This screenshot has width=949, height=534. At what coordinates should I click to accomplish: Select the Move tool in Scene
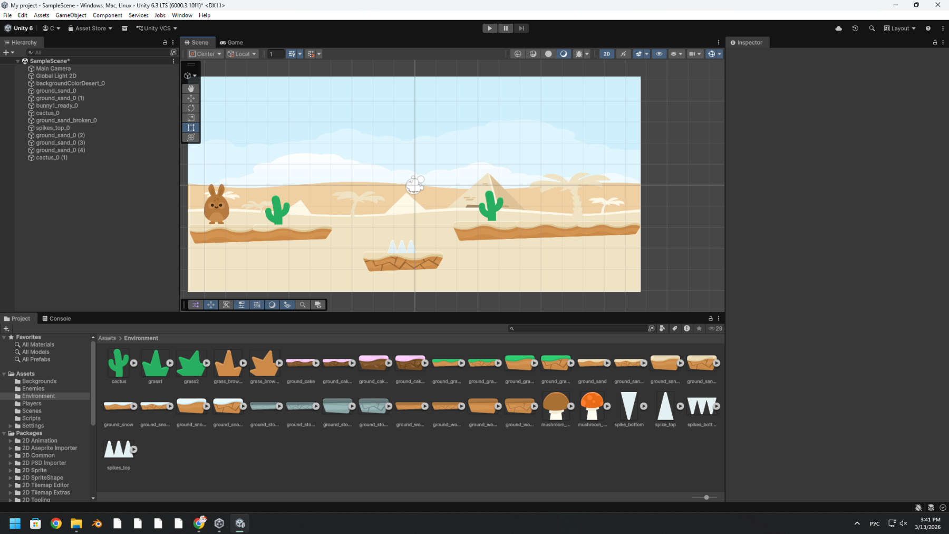click(x=191, y=98)
